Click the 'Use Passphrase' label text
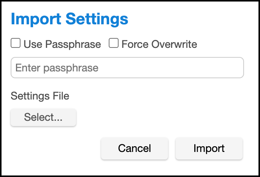260x177 pixels. click(x=62, y=44)
